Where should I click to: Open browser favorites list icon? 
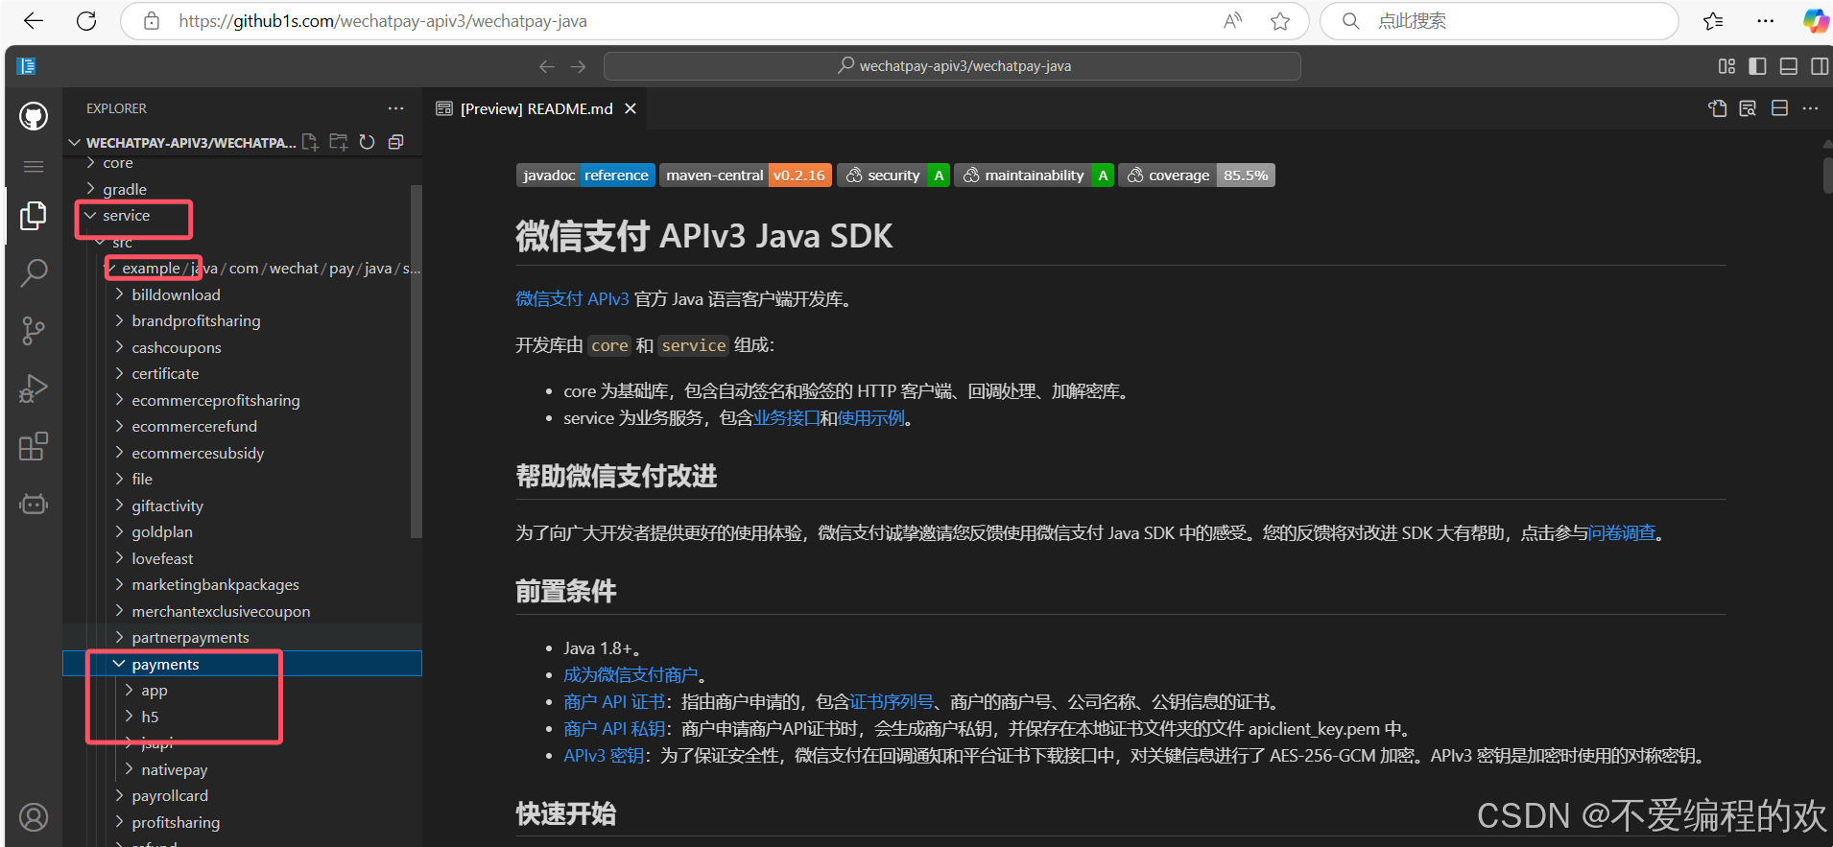coord(1713,21)
